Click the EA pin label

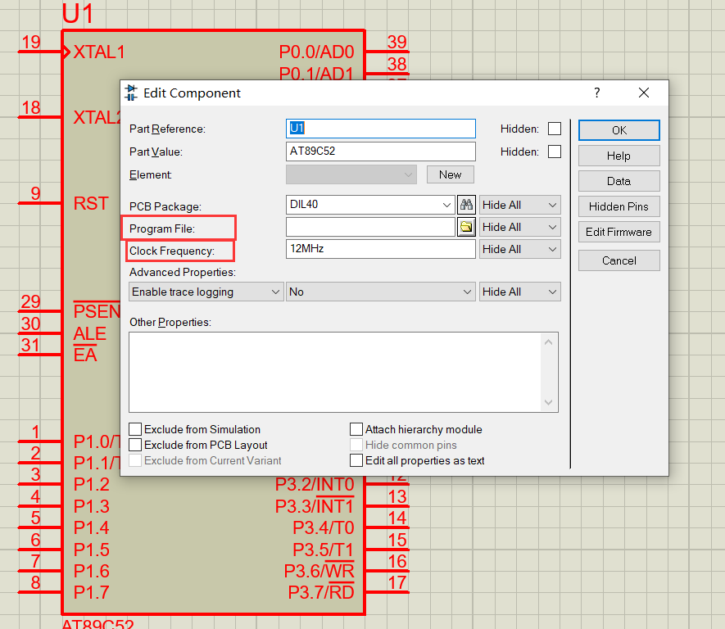click(x=85, y=355)
